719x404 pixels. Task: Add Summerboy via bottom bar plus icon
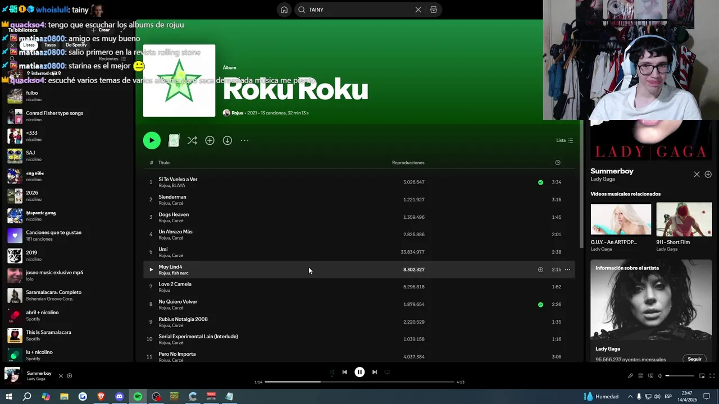pos(69,376)
